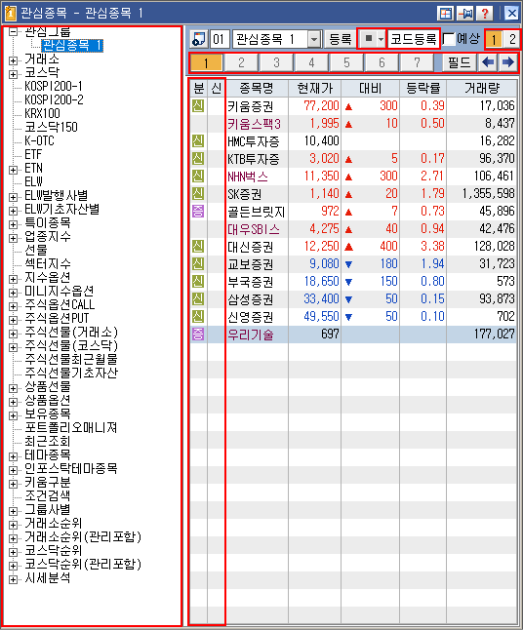Switch to field tab 1
The height and width of the screenshot is (630, 523).
pos(206,62)
